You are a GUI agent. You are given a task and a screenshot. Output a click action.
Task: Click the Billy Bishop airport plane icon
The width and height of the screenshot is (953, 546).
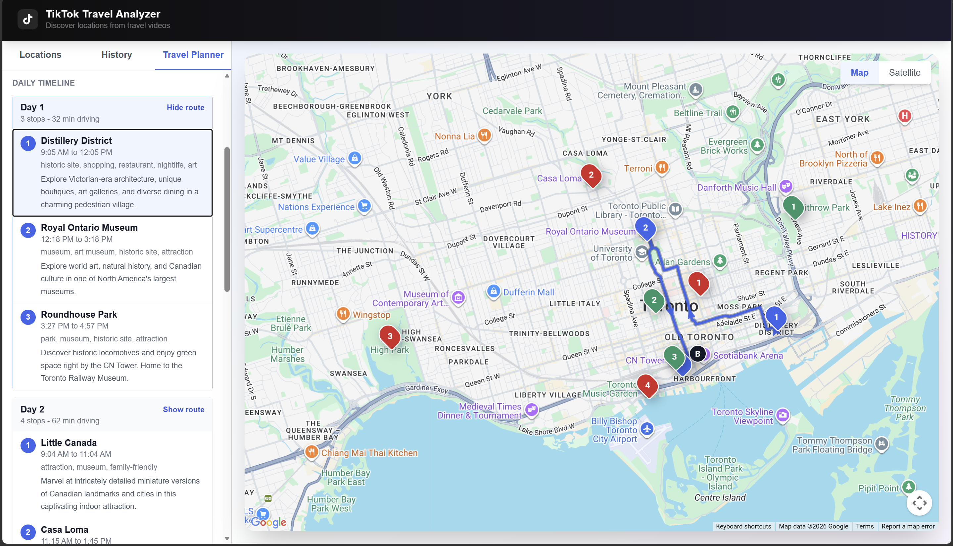646,429
